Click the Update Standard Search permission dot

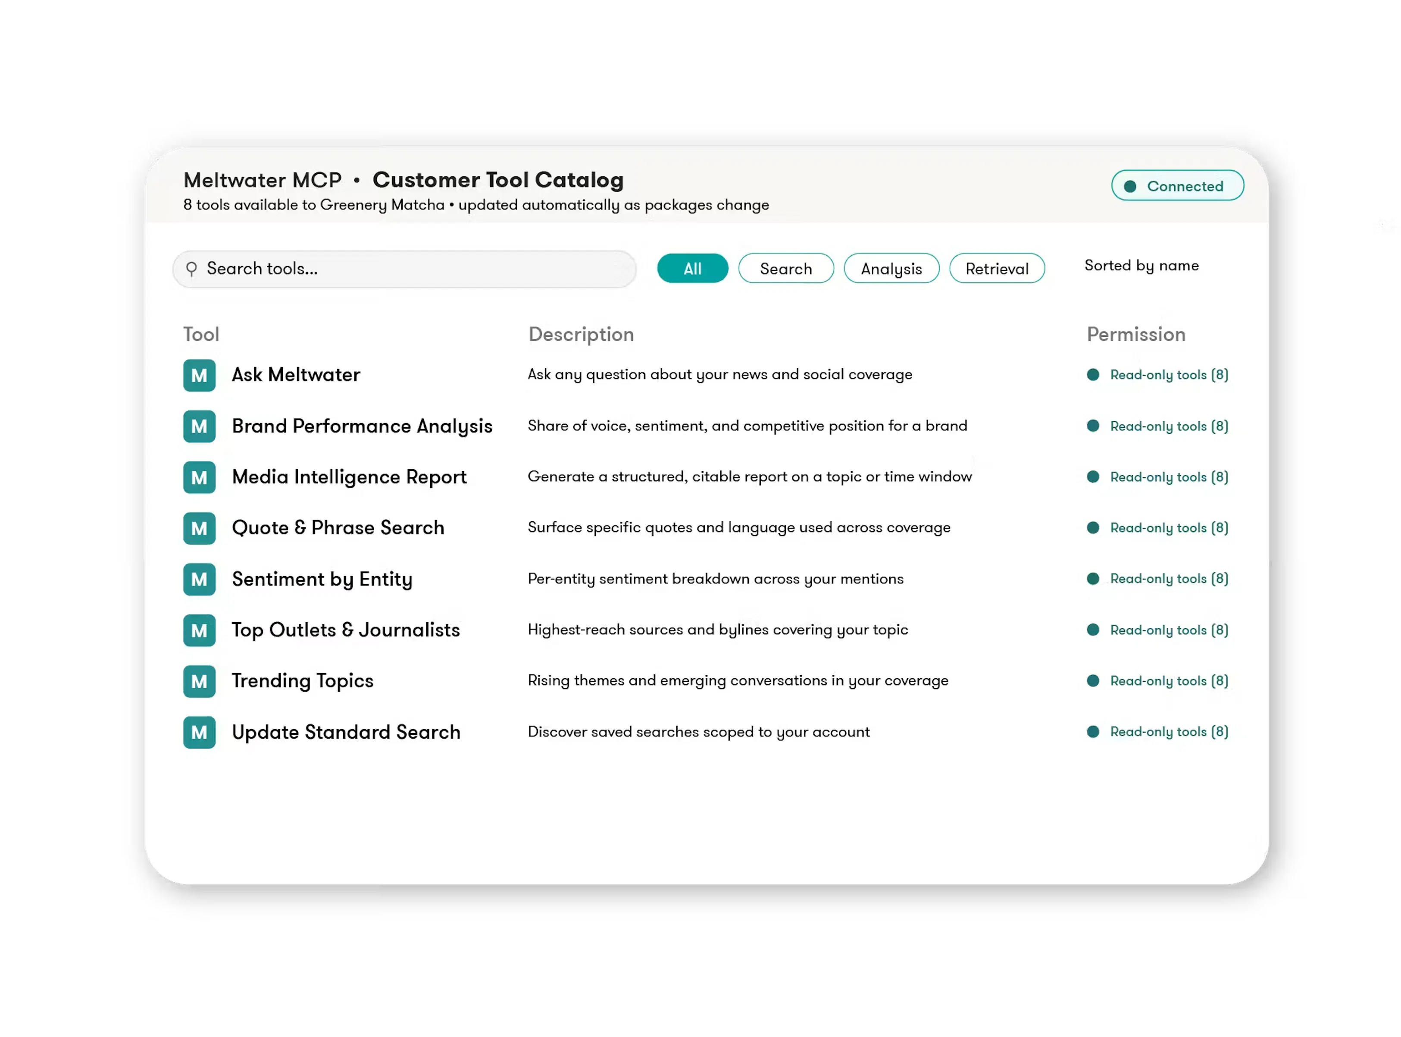(1094, 732)
